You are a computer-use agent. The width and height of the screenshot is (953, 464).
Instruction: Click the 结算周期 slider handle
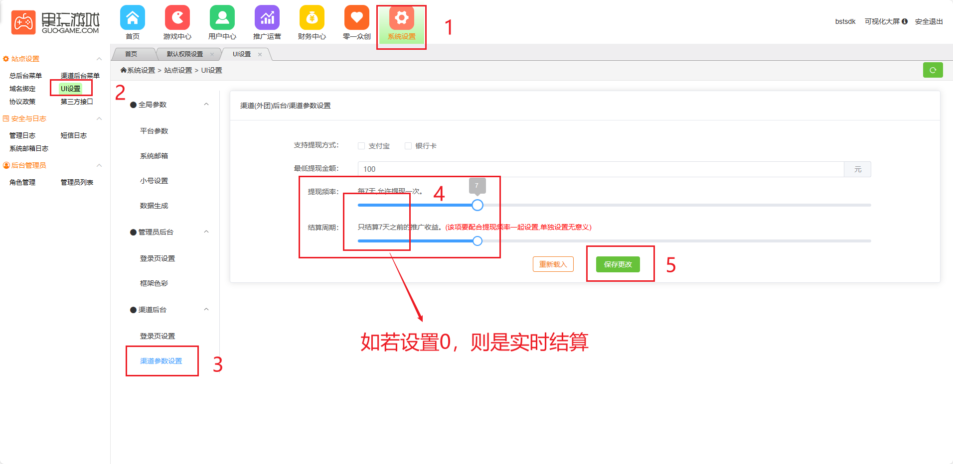(477, 241)
